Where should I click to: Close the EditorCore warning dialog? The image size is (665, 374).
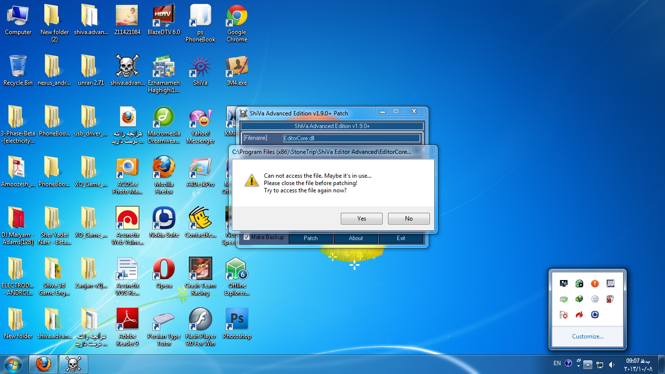(424, 150)
